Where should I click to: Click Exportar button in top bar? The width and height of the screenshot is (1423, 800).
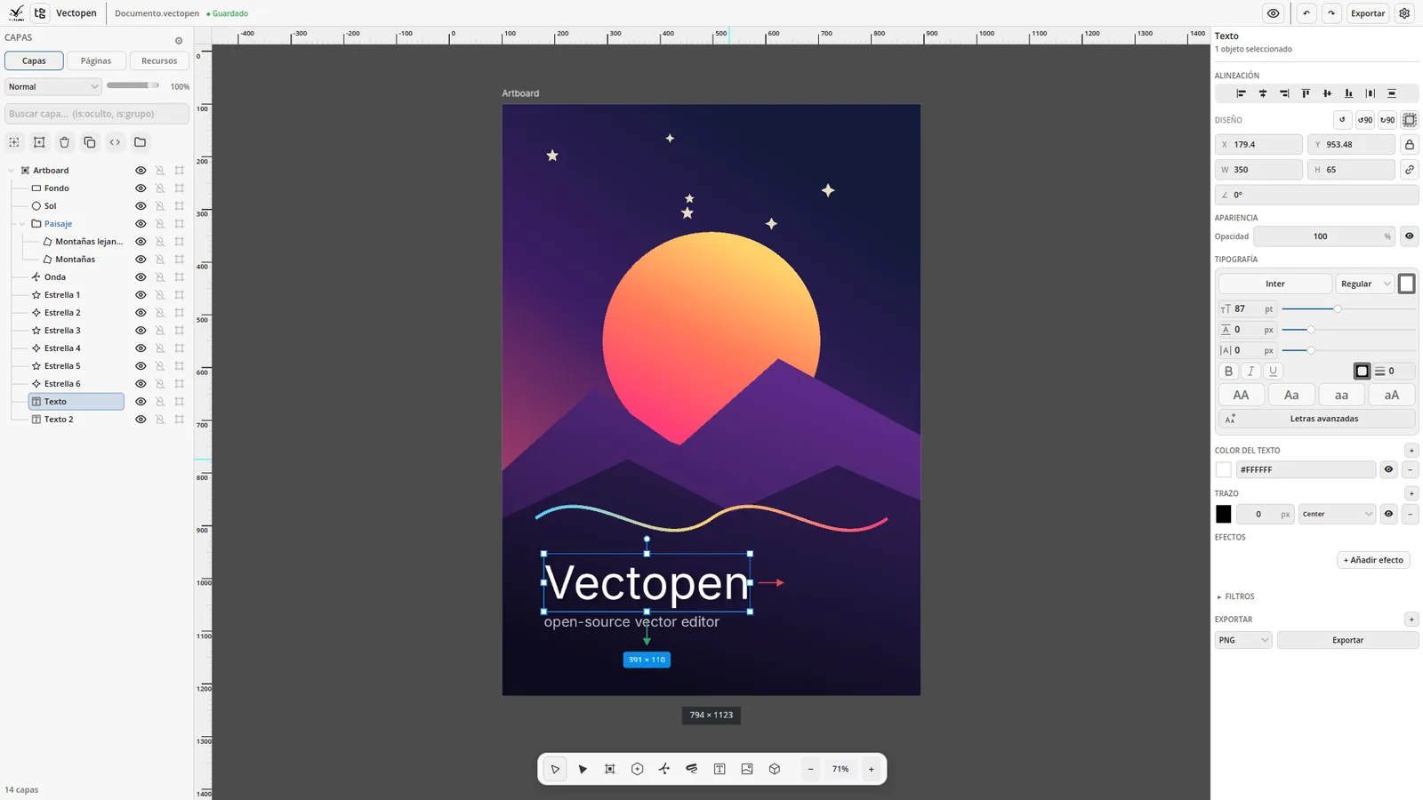(1367, 13)
